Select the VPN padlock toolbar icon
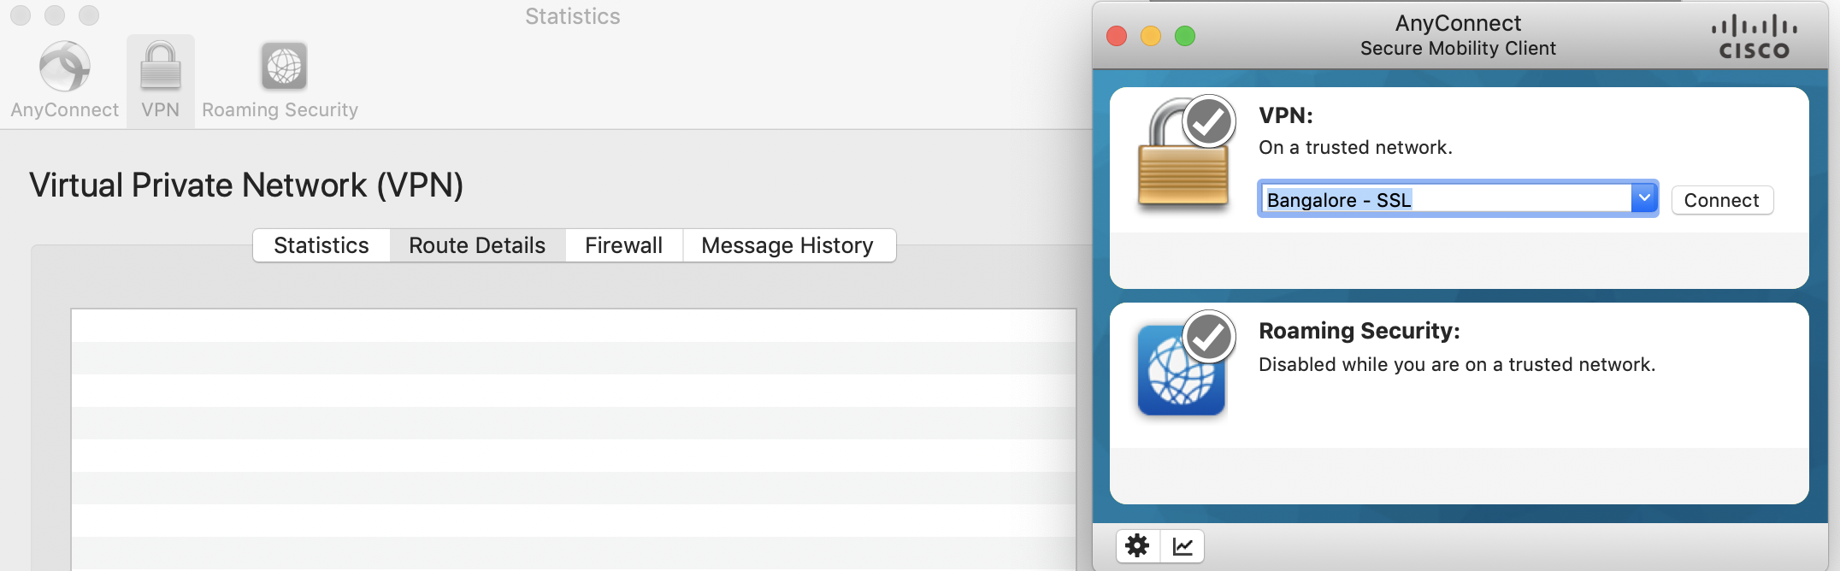Viewport: 1840px width, 571px height. [161, 67]
